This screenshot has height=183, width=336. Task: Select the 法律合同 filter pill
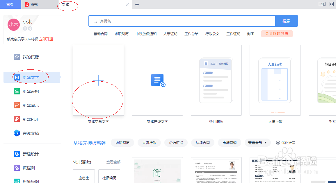[202, 143]
